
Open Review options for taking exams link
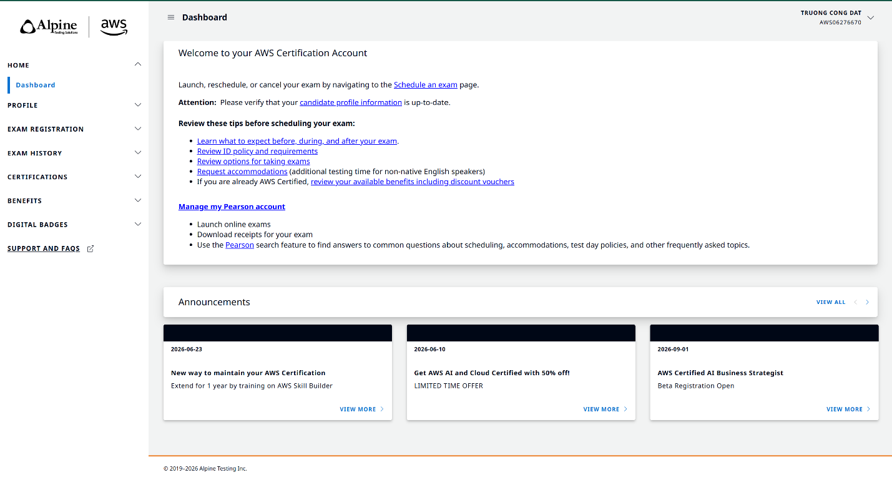[x=253, y=162]
